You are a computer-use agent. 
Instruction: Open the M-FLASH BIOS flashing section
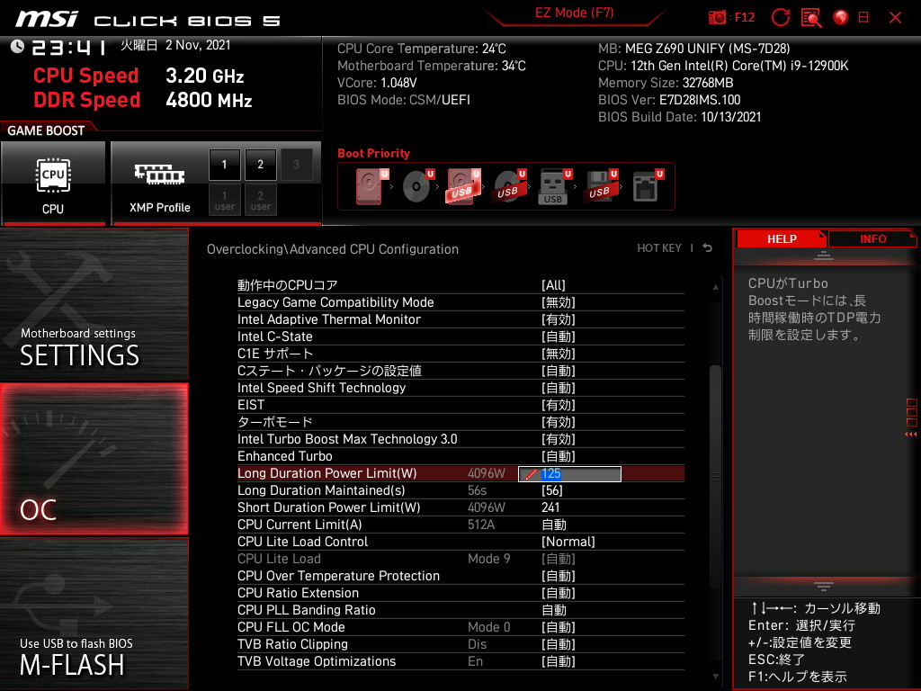(x=94, y=614)
